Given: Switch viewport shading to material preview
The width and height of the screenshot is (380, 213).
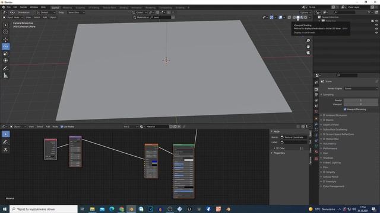Looking at the screenshot, I should click(302, 17).
